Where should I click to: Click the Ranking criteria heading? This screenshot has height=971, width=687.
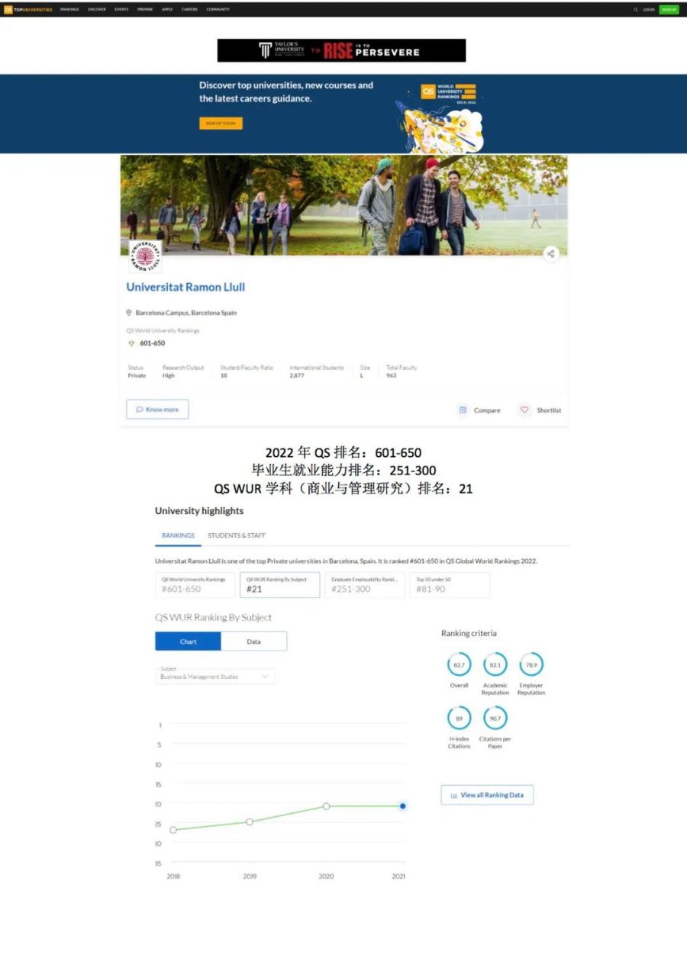pos(469,633)
